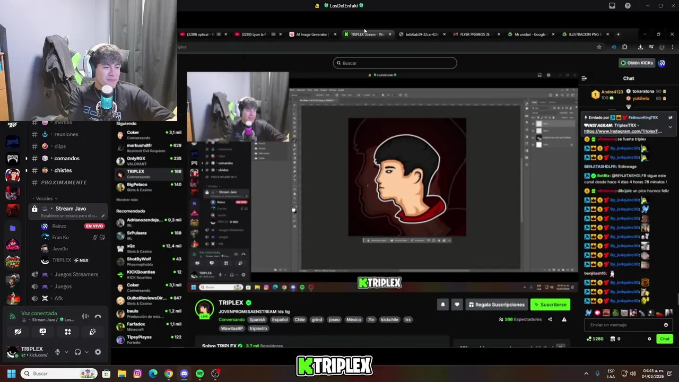Open the chistes text channel in Discord
The width and height of the screenshot is (679, 382).
click(63, 170)
